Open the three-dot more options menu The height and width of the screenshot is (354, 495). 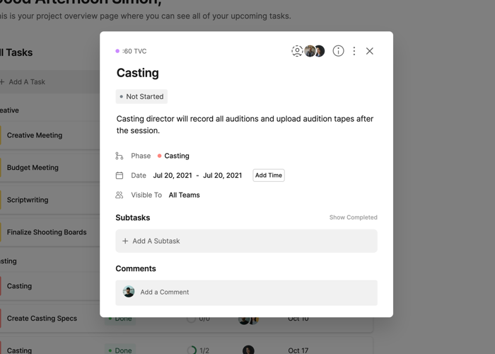tap(354, 51)
